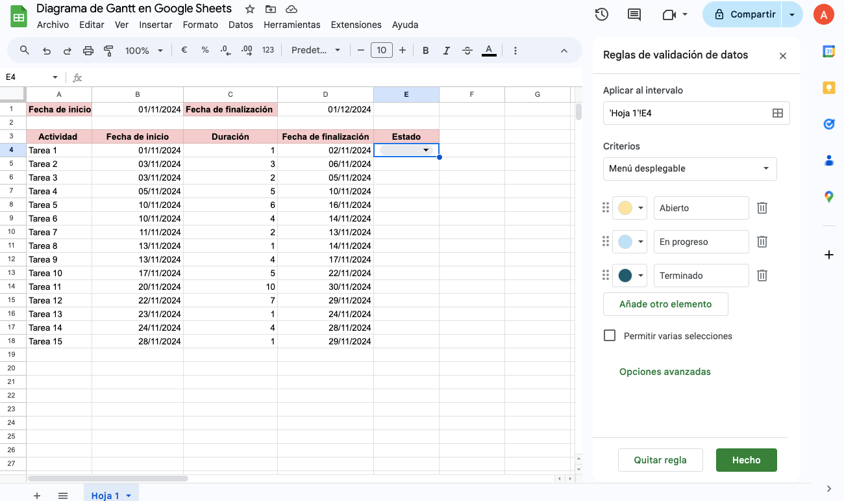The width and height of the screenshot is (844, 501).
Task: Select the paint format tool
Action: pos(108,50)
